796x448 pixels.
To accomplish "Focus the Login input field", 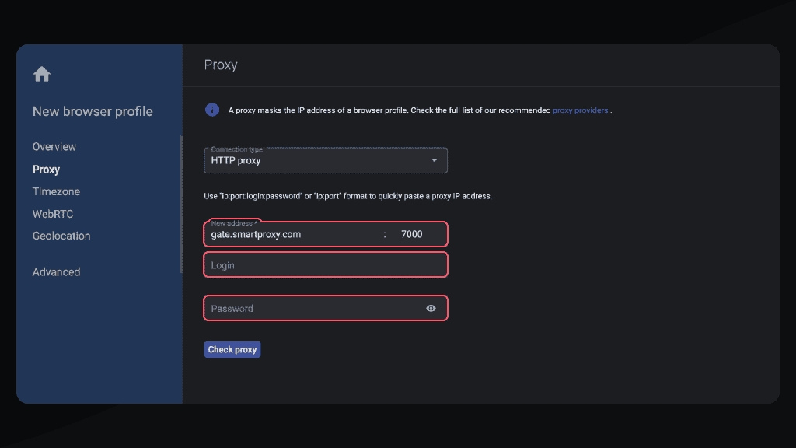I will (325, 264).
